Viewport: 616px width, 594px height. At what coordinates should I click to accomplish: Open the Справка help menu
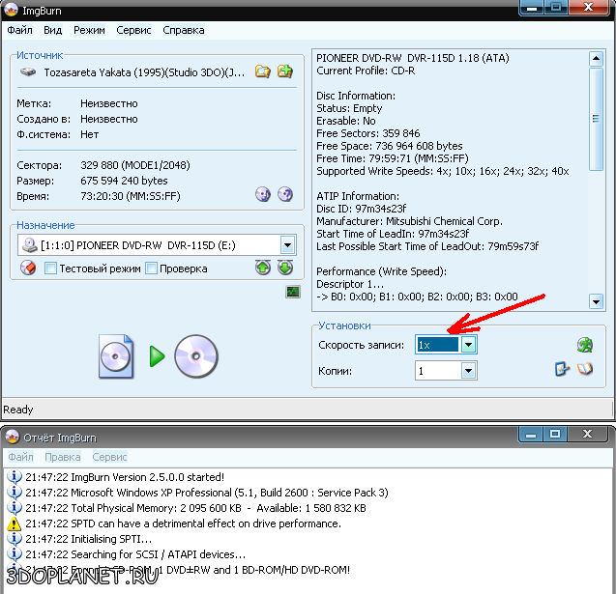[183, 30]
